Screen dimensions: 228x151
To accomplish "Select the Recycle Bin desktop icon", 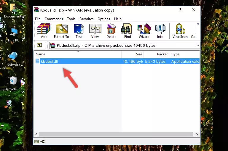I will coord(14,83).
